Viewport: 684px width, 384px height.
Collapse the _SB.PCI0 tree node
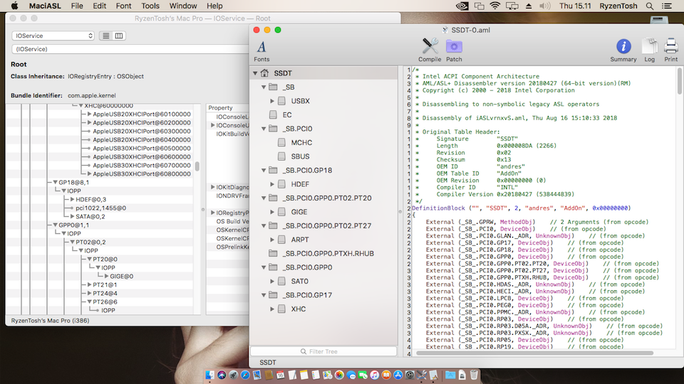264,129
